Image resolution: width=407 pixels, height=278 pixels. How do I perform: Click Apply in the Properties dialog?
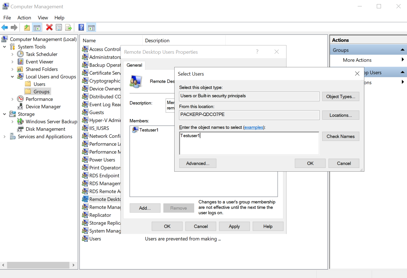click(x=234, y=226)
